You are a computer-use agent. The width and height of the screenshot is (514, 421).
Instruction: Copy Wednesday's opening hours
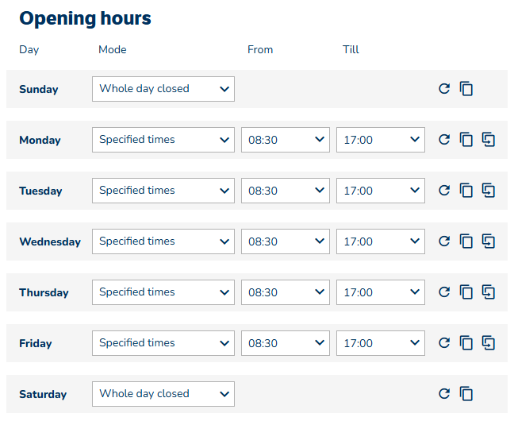click(x=466, y=241)
